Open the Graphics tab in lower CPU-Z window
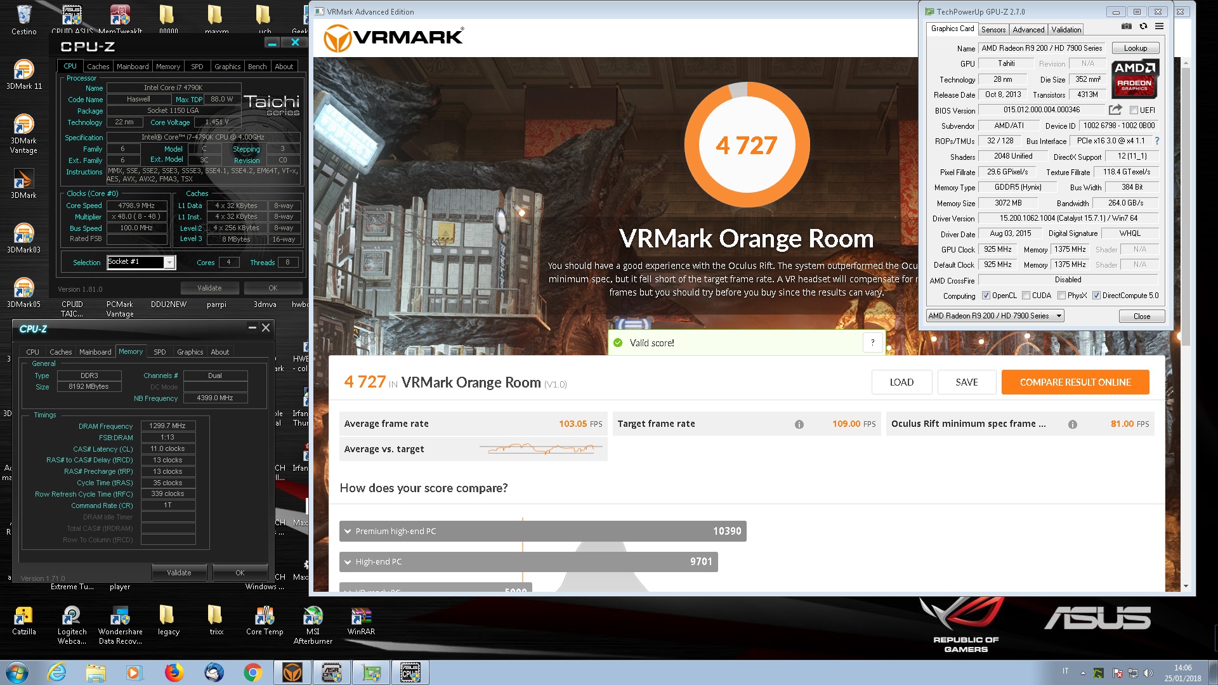This screenshot has width=1218, height=685. 190,352
